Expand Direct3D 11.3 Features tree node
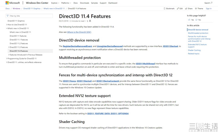 [x=9, y=47]
